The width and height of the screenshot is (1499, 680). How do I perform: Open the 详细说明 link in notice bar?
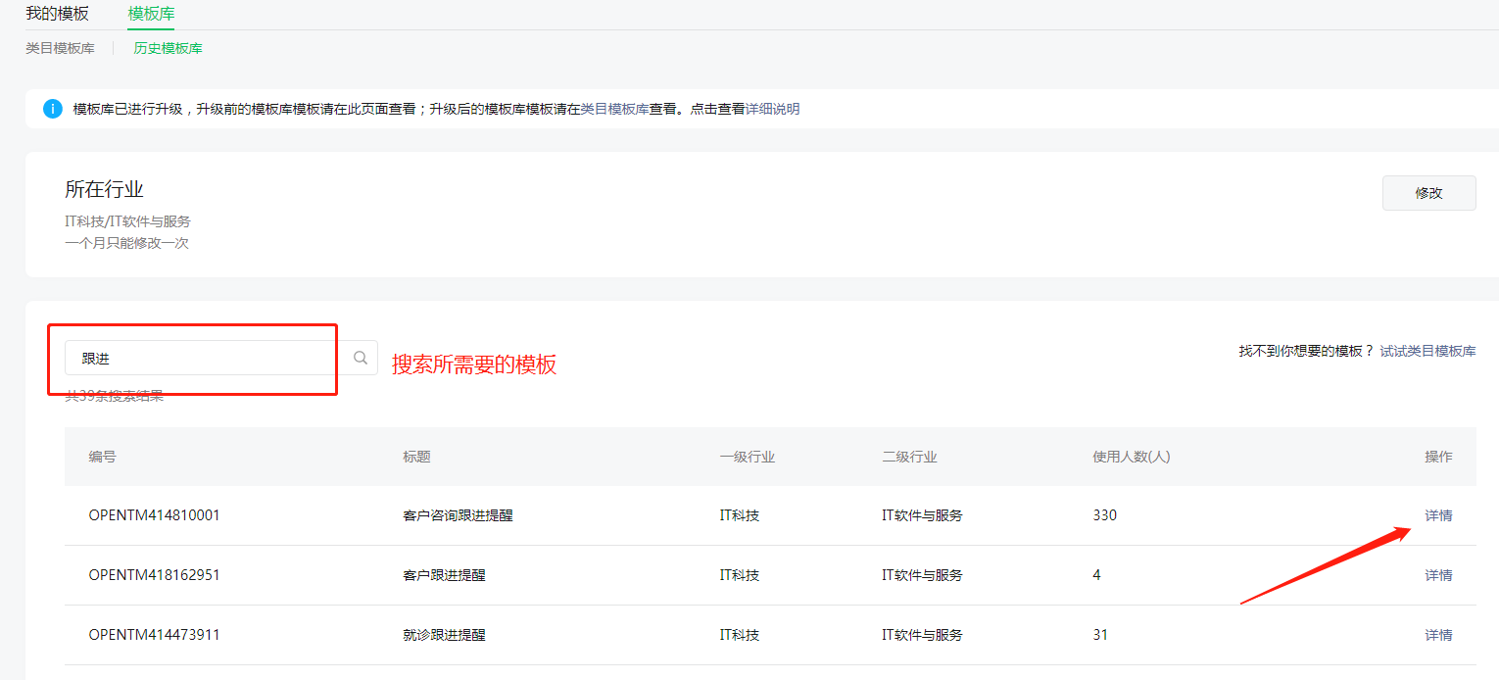click(x=774, y=109)
